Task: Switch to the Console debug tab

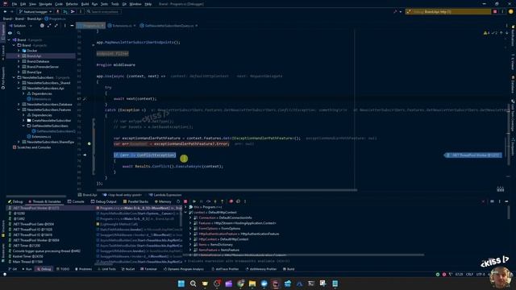Action: (x=76, y=201)
